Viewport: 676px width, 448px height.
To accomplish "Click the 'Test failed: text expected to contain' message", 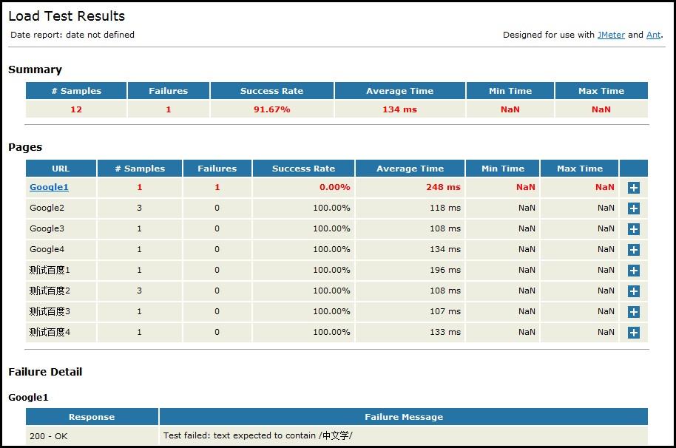I will click(258, 435).
